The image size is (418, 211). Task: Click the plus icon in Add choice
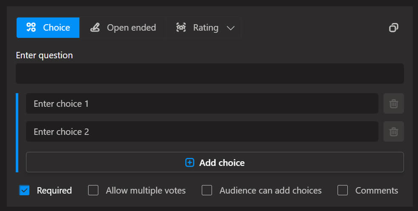pos(190,163)
